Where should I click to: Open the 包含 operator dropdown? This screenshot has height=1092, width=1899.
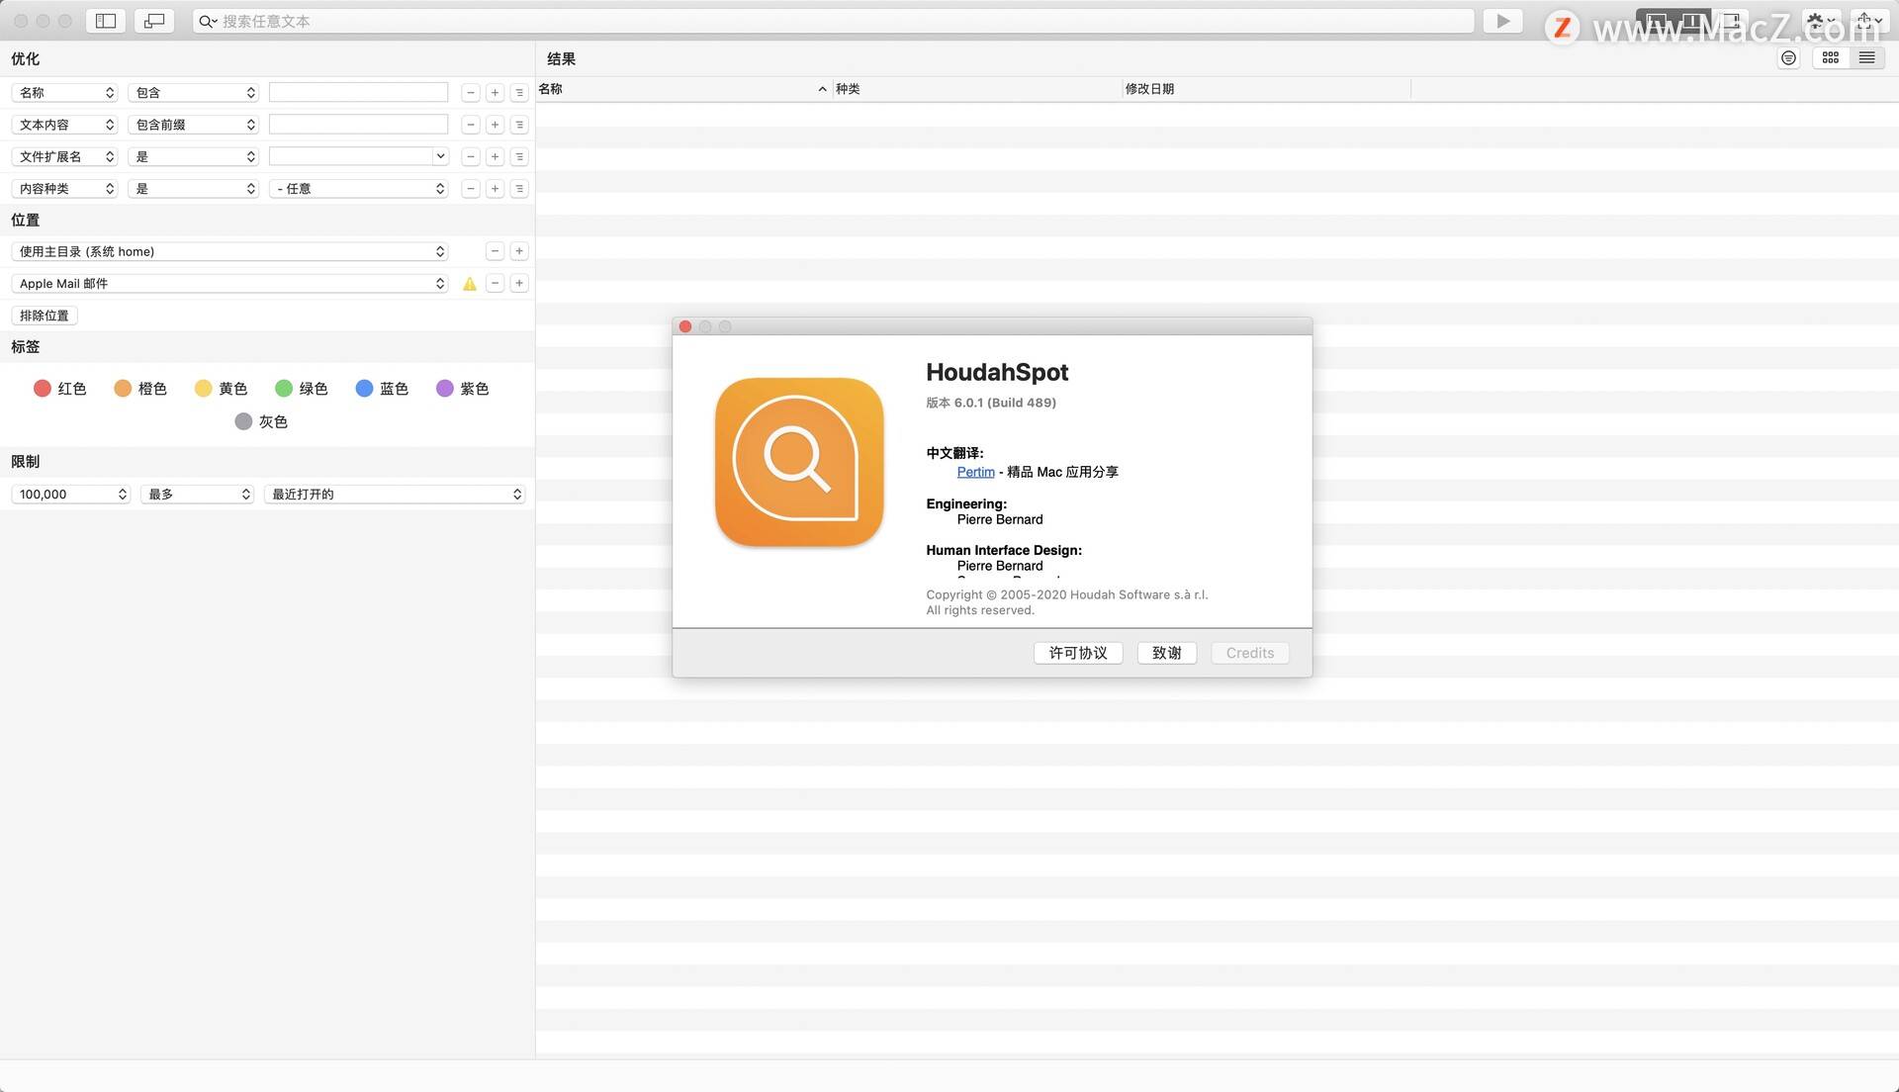coord(194,93)
